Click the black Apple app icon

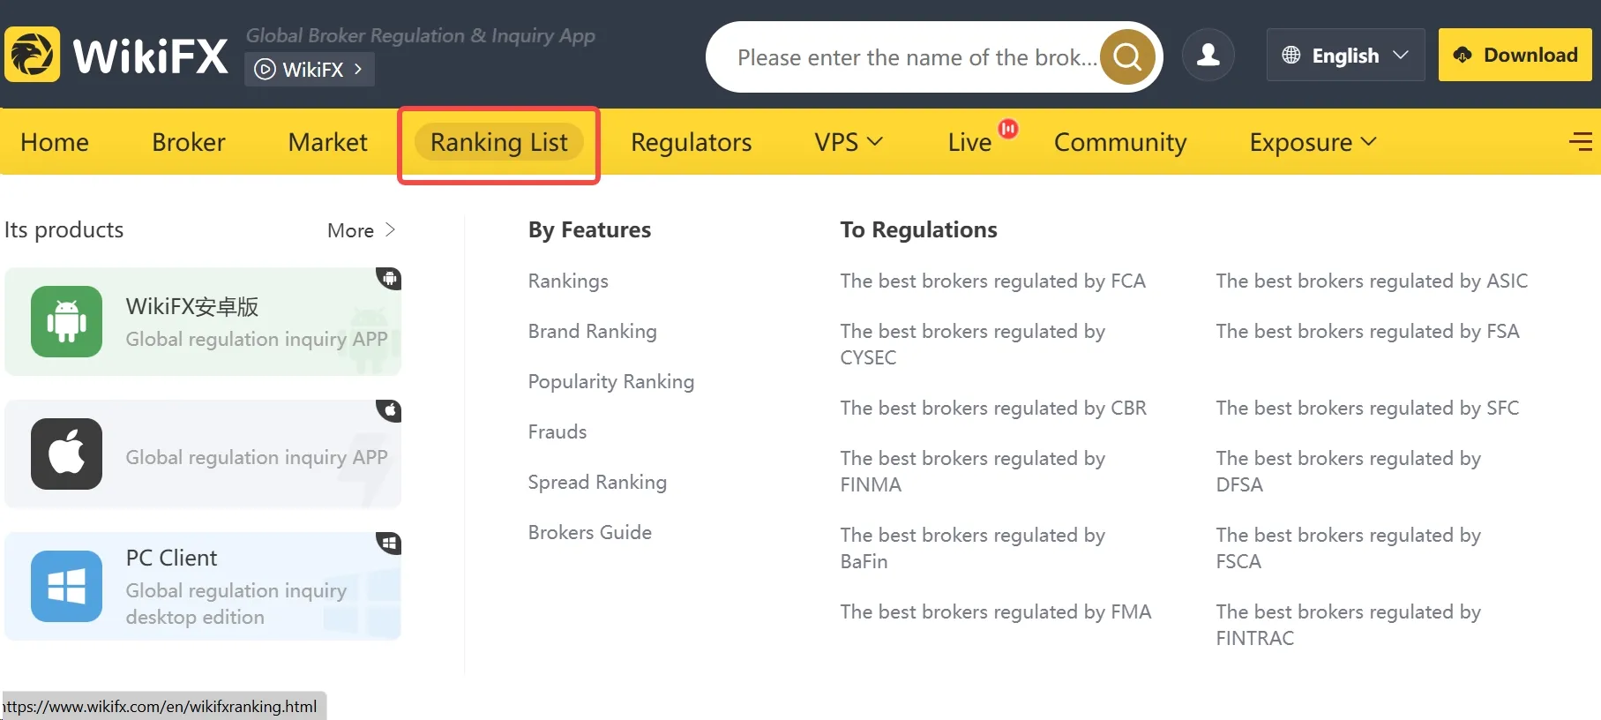(66, 454)
